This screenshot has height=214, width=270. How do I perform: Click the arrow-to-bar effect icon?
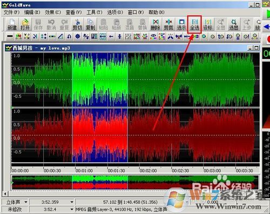[x=35, y=36]
